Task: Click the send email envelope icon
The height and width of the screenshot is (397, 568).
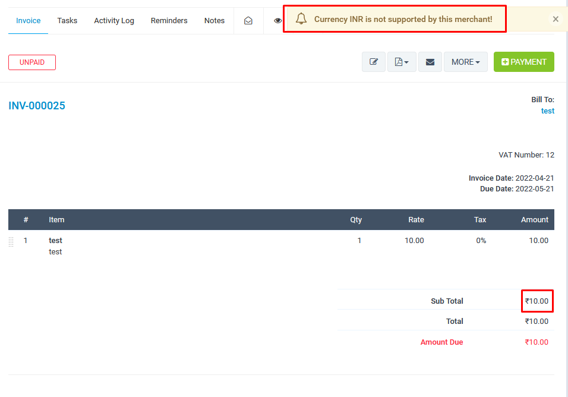Action: [x=430, y=62]
